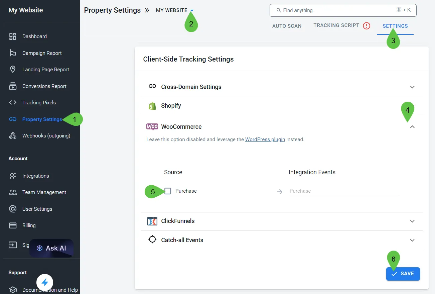Click the Conversions Report icon
The height and width of the screenshot is (294, 435).
[x=13, y=86]
